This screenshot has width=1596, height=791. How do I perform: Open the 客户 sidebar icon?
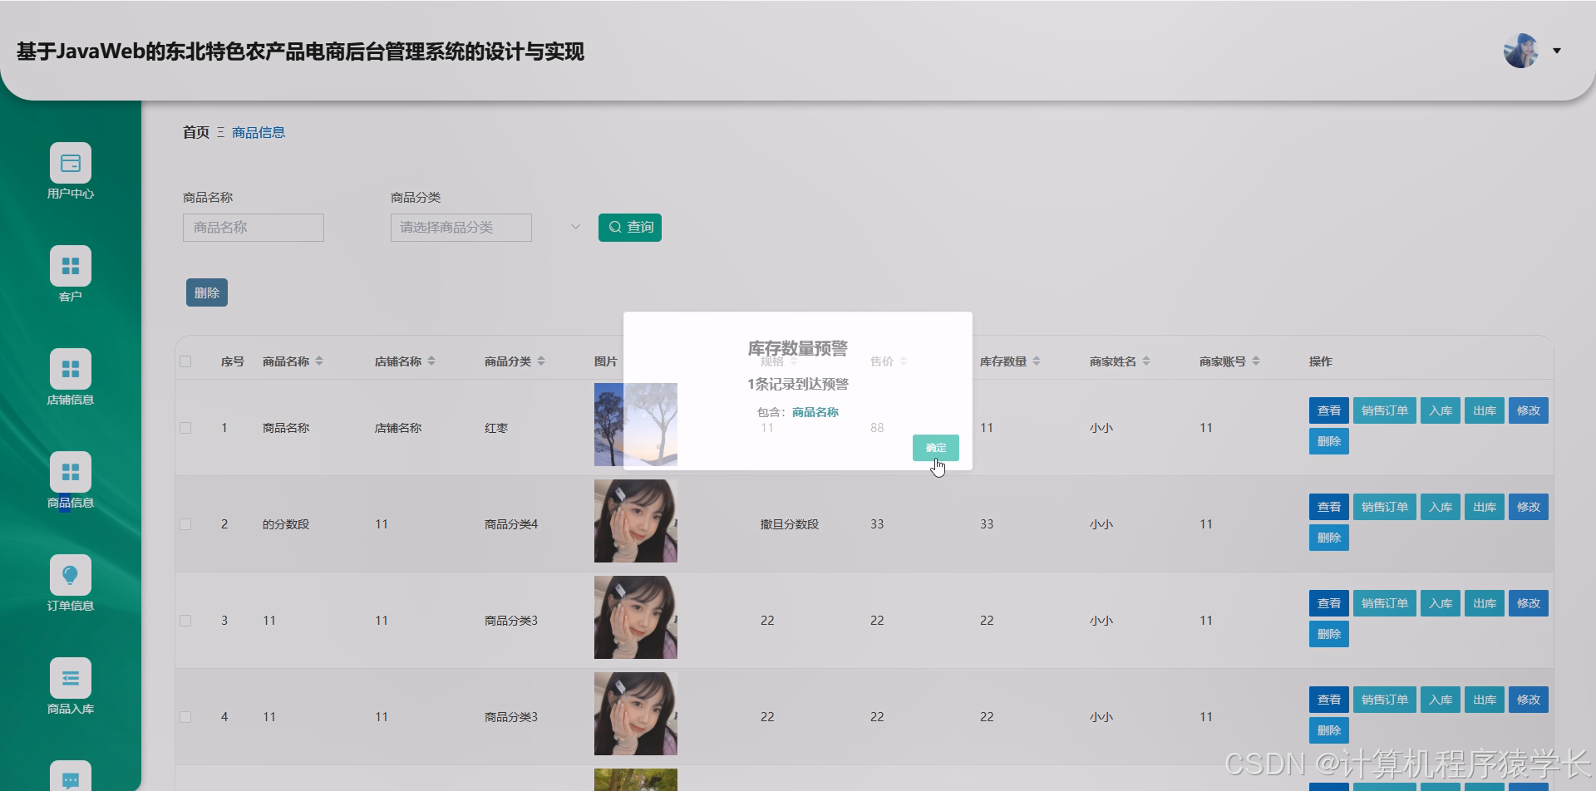click(71, 266)
